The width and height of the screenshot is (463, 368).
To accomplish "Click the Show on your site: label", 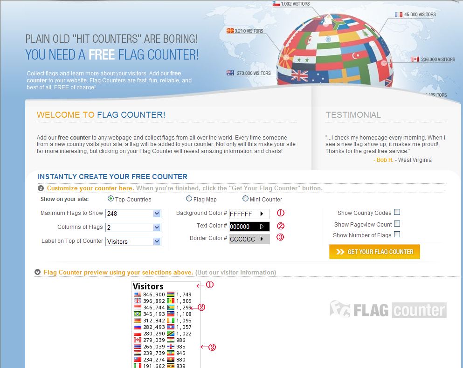I will [64, 199].
